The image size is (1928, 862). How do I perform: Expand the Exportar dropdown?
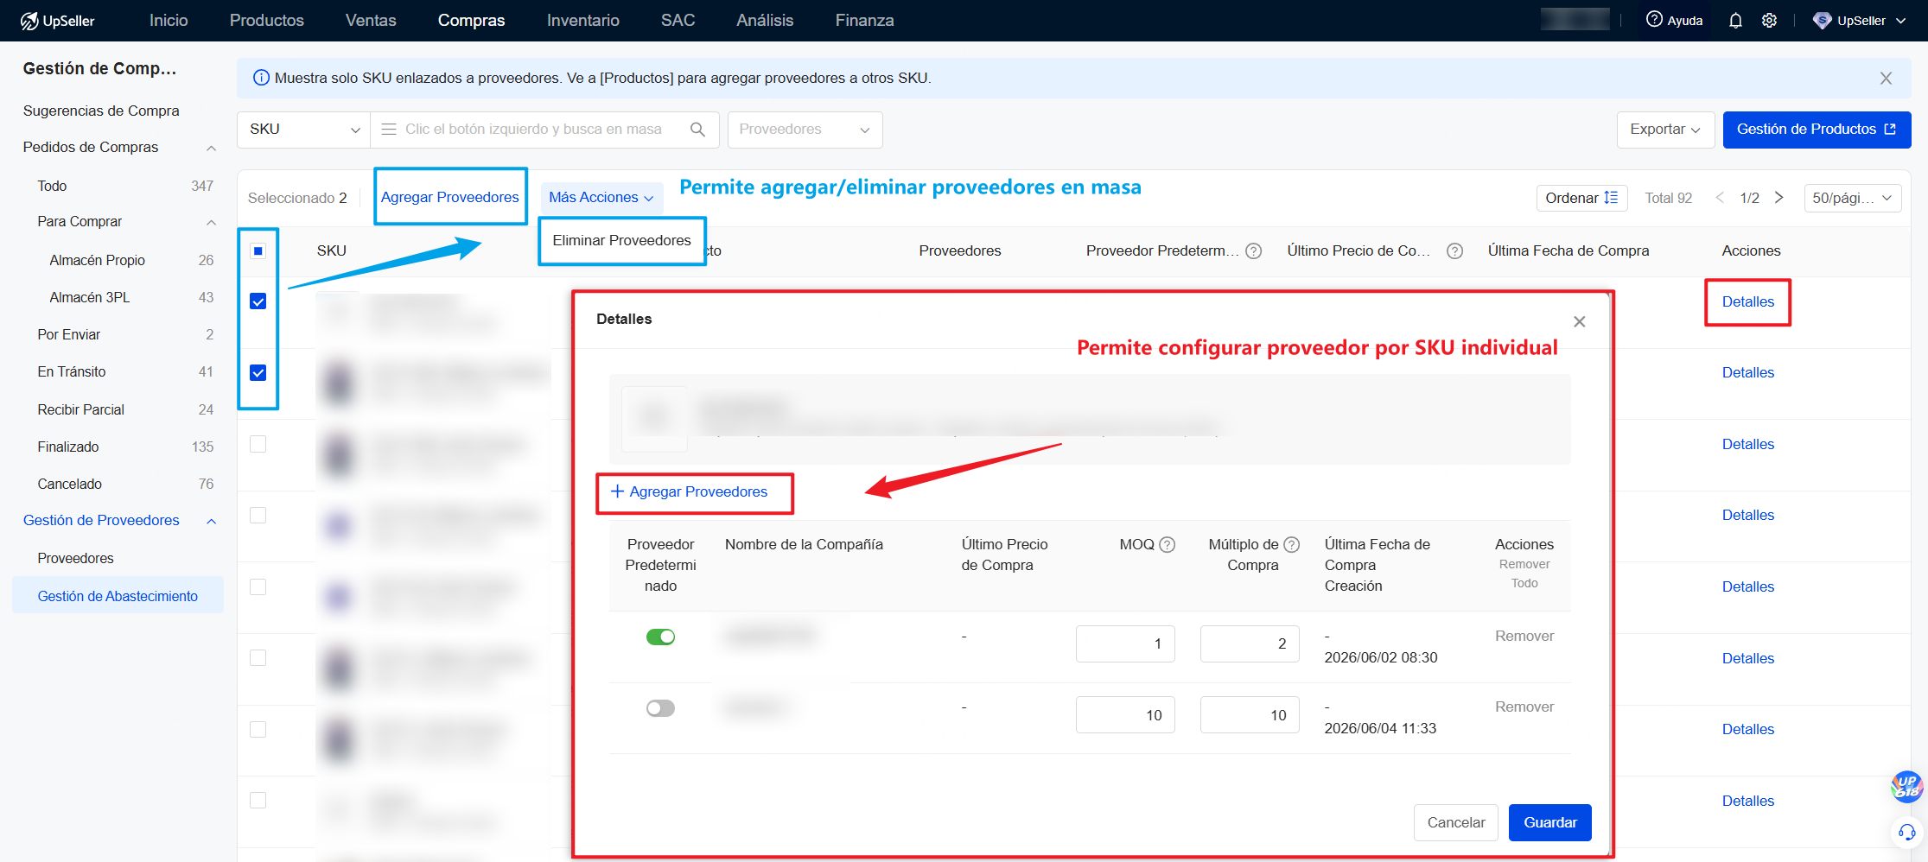point(1665,130)
